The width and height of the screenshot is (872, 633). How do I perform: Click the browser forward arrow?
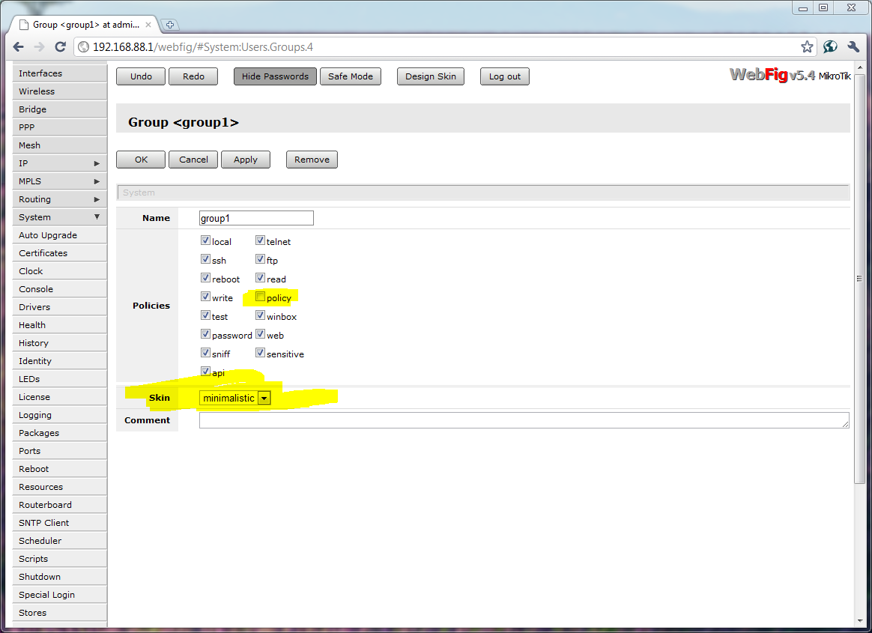(39, 46)
